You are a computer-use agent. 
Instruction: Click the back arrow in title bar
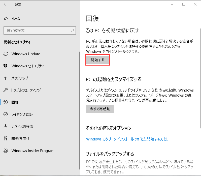coord(6,4)
